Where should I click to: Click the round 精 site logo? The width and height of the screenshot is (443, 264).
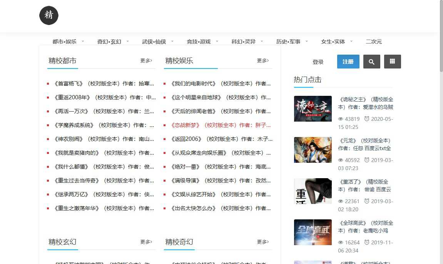coord(49,15)
